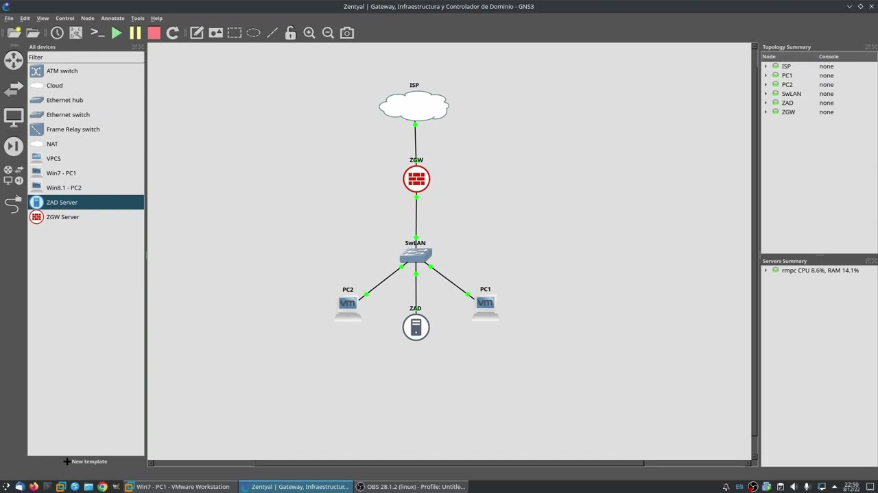Expand ZGW node in Topology Summary
878x493 pixels.
766,112
